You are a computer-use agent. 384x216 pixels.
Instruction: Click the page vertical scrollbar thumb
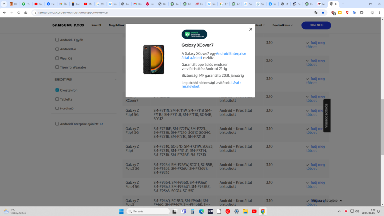click(x=382, y=127)
